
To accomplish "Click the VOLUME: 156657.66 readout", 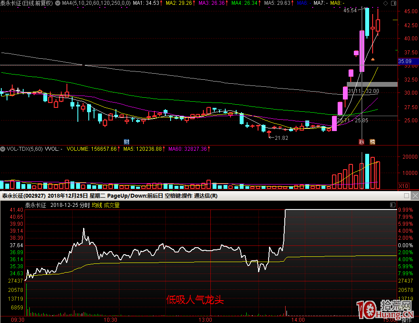I will (92, 149).
